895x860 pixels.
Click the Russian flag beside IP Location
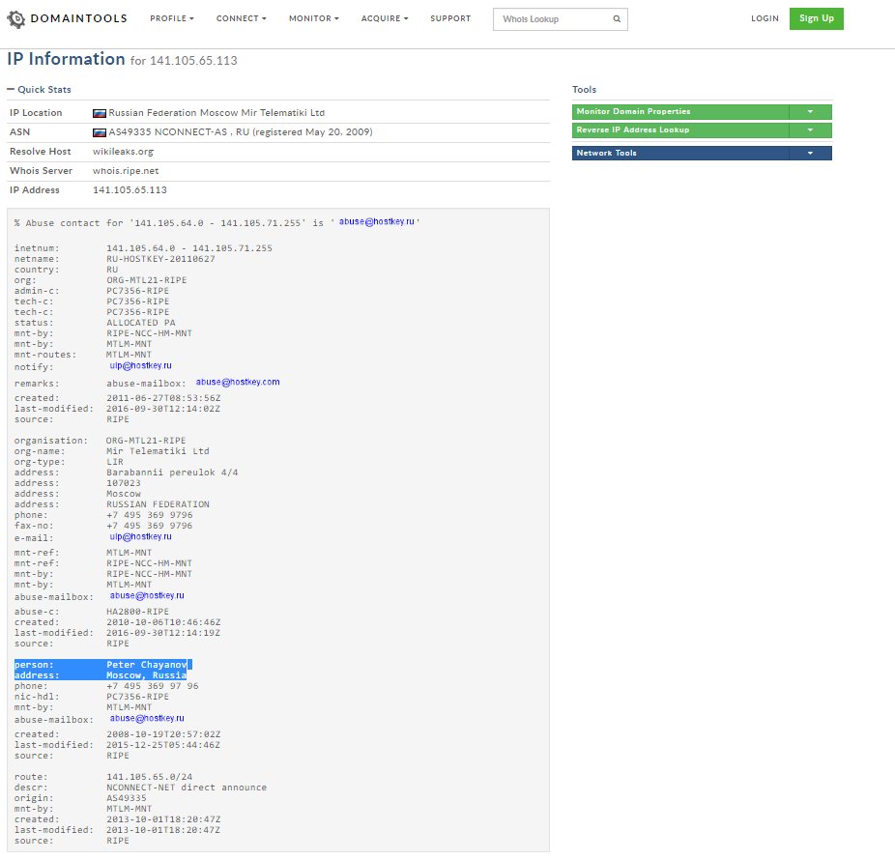[x=100, y=113]
